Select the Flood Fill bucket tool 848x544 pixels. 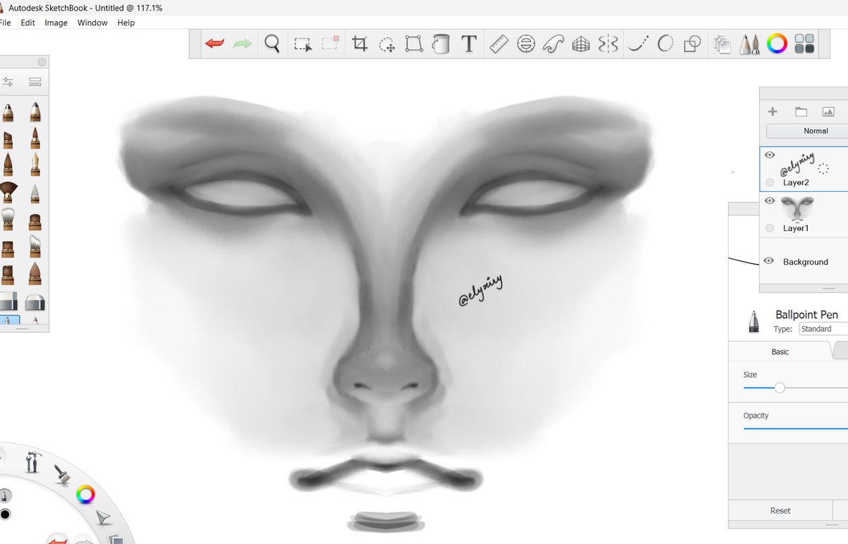point(441,44)
